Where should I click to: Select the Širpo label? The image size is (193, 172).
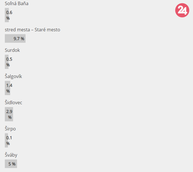pyautogui.click(x=10, y=129)
